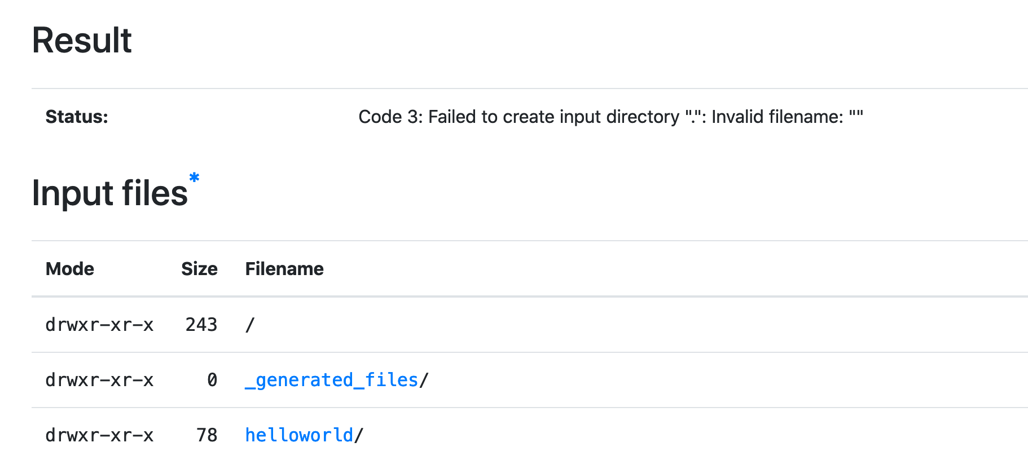Open the _generated_files directory link
The image size is (1028, 469).
click(x=332, y=380)
